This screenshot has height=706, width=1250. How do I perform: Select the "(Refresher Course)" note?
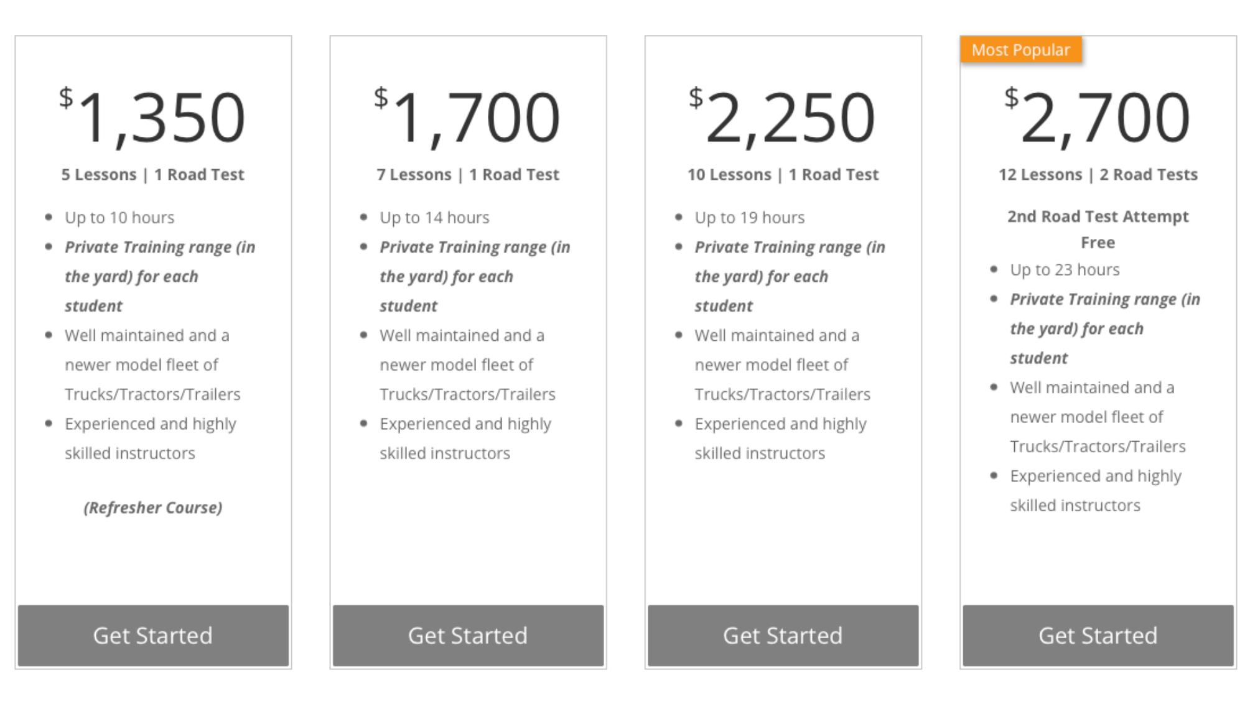pos(153,508)
